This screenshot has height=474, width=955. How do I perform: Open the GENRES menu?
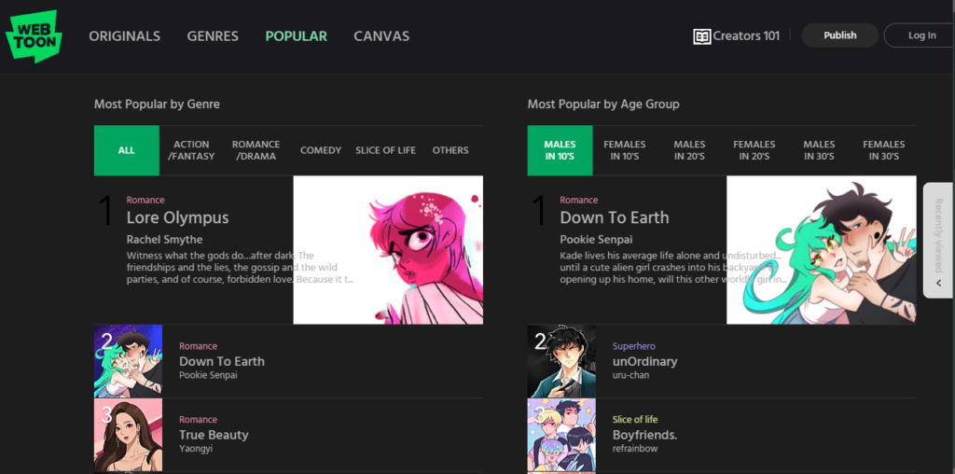point(213,36)
